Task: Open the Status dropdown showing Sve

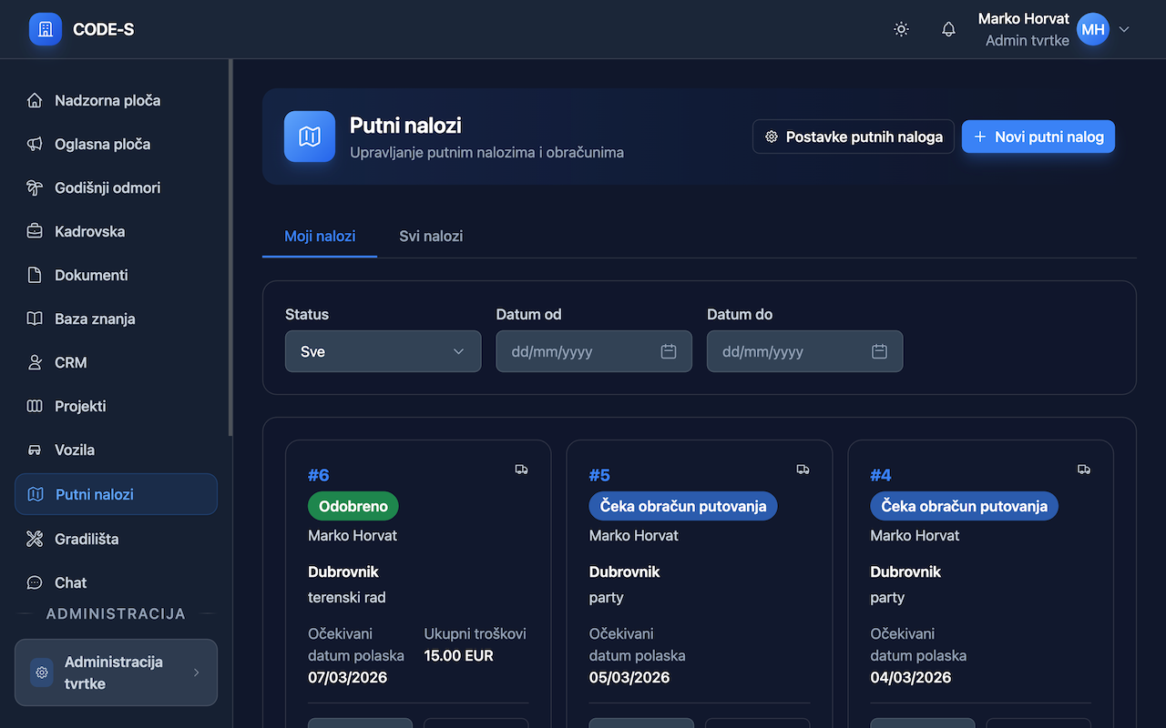Action: [383, 351]
